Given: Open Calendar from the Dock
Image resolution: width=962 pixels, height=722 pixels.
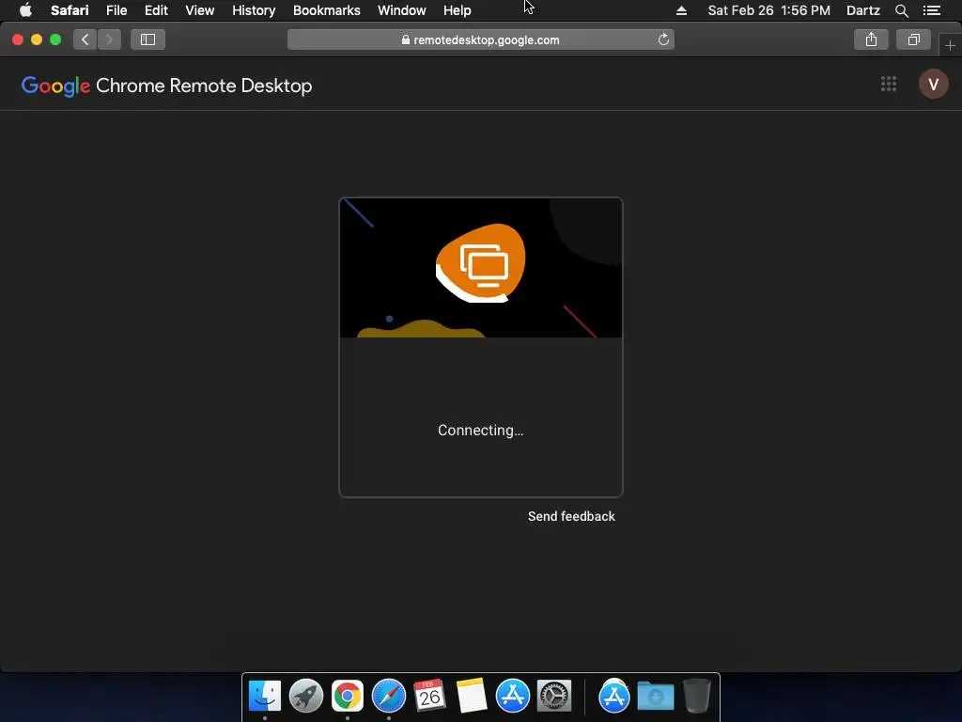Looking at the screenshot, I should click(429, 697).
